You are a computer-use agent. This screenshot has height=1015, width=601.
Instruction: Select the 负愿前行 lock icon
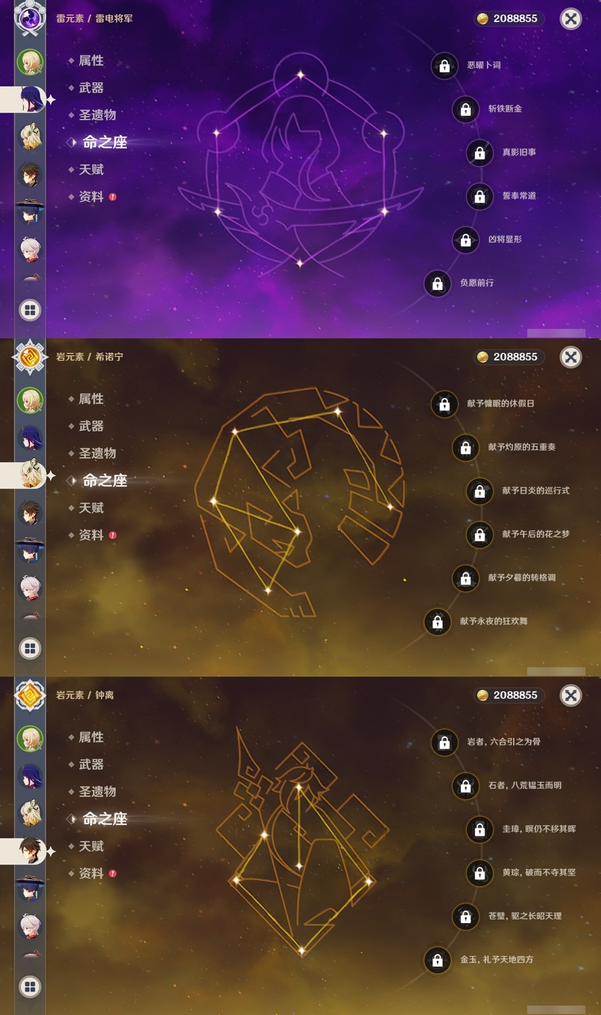tap(437, 283)
